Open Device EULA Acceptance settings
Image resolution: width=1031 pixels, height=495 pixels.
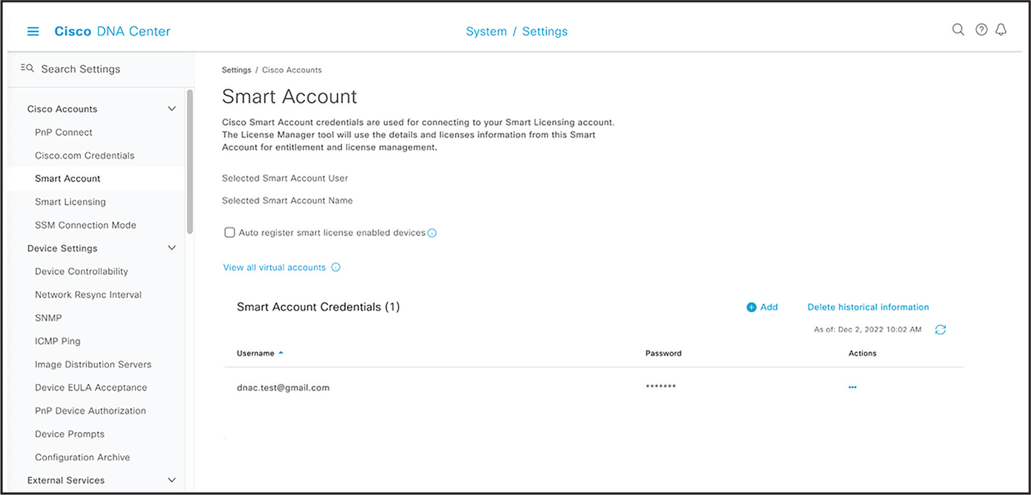pyautogui.click(x=91, y=388)
